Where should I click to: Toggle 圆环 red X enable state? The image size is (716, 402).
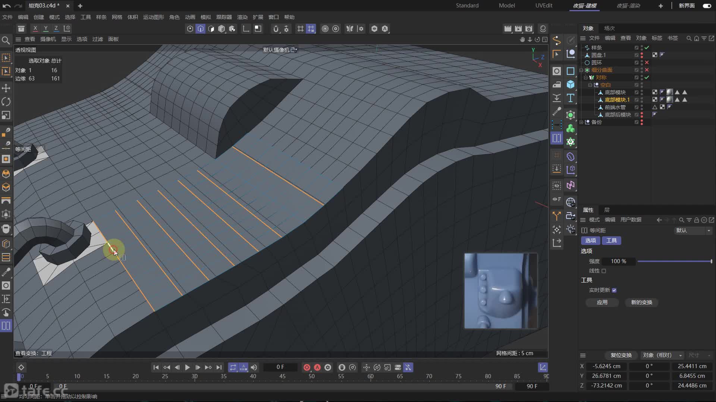(647, 63)
